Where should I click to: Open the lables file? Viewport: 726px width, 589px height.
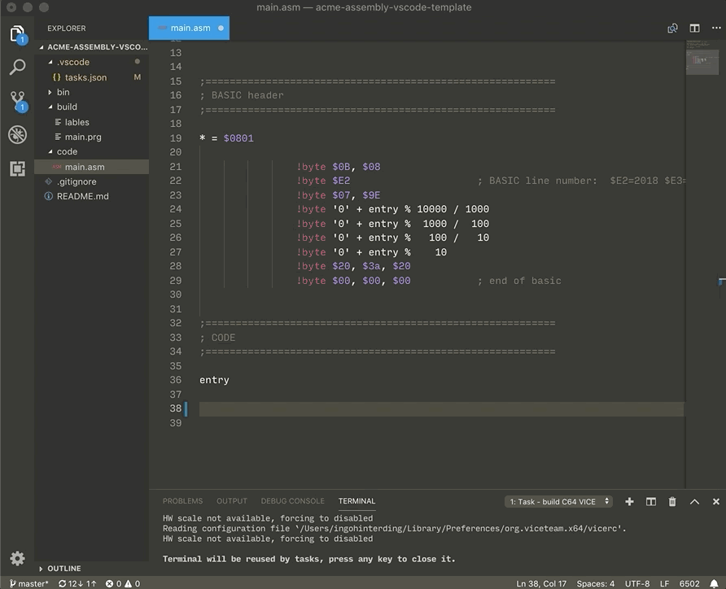[x=91, y=122]
